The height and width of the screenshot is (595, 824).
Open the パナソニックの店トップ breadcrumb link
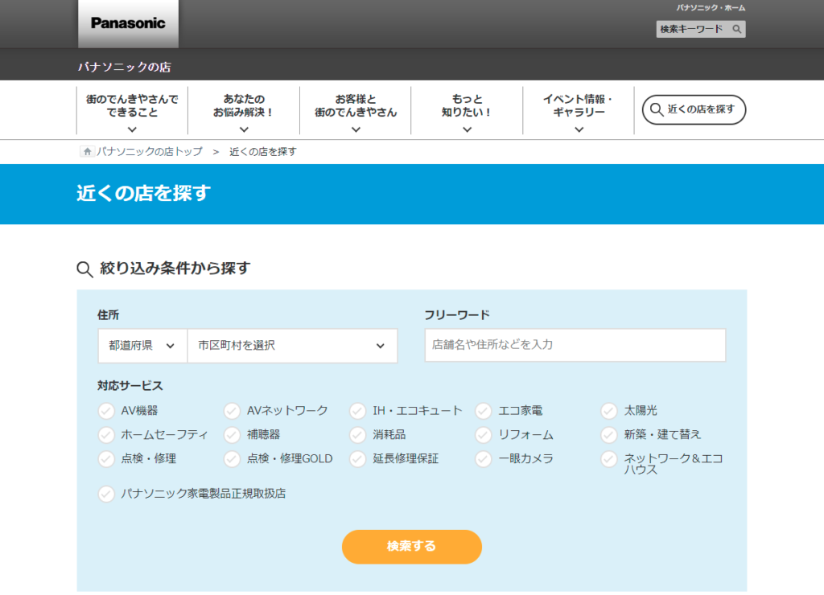click(x=149, y=152)
